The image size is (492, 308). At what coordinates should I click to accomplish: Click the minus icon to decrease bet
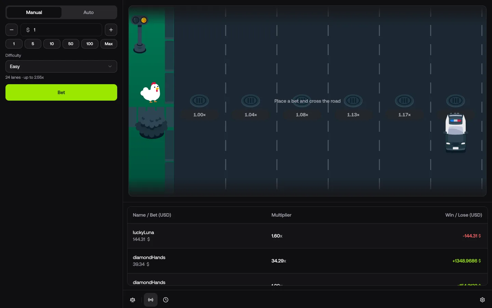[x=12, y=30]
